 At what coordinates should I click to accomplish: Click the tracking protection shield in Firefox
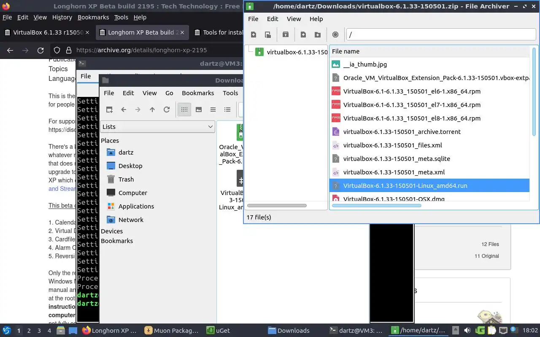(57, 50)
